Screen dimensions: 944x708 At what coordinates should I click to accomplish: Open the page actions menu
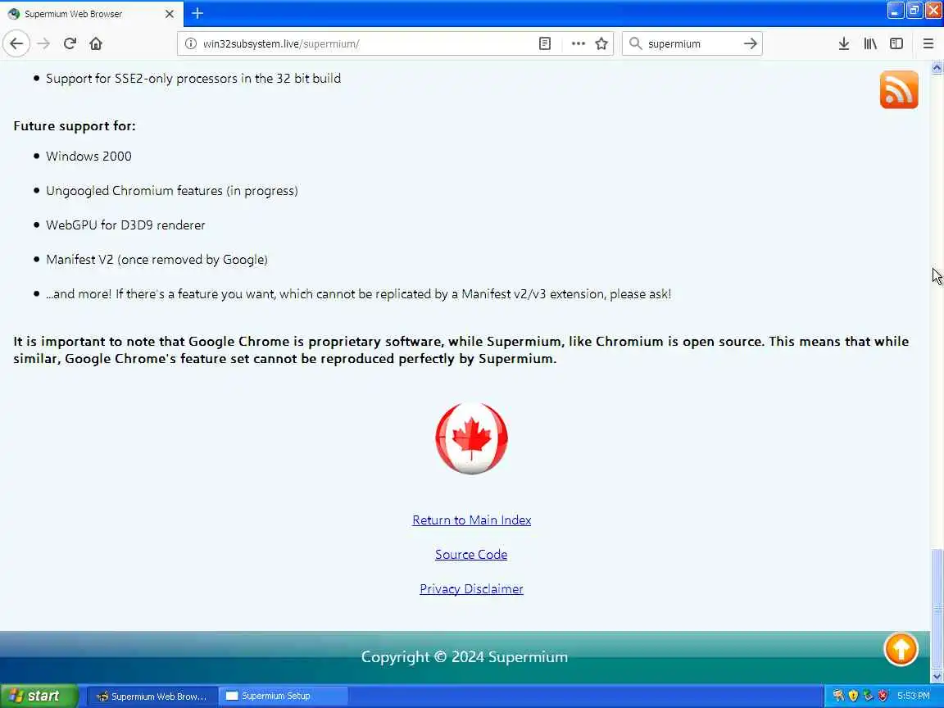[x=578, y=43]
